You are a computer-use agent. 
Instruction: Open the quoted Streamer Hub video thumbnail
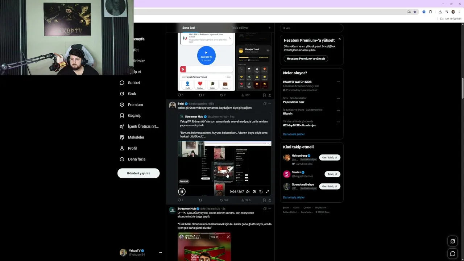[x=224, y=169]
